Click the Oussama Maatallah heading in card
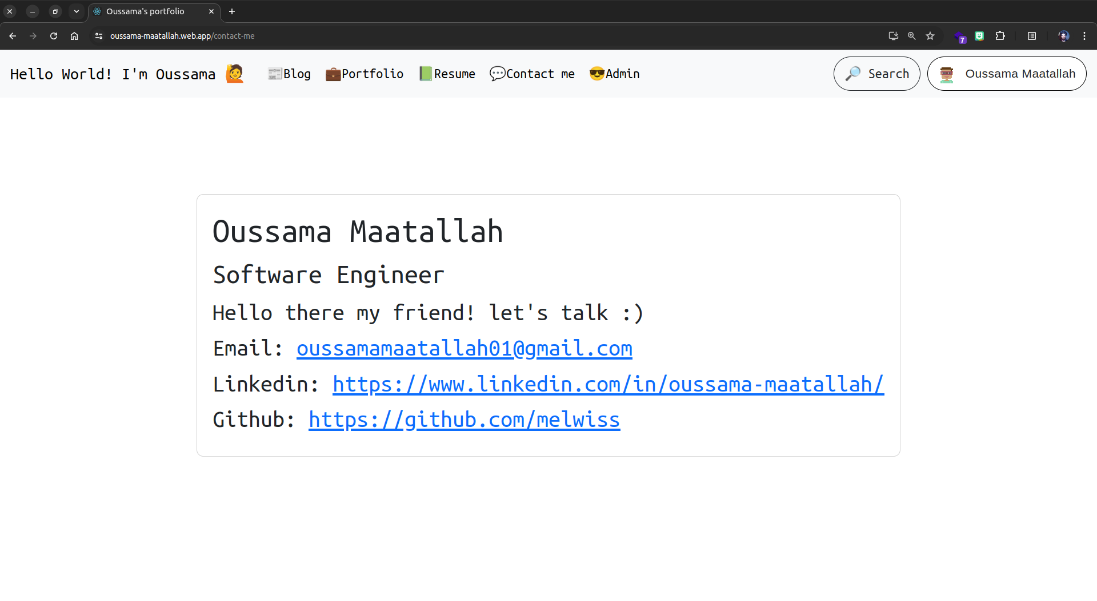The image size is (1097, 601). click(x=358, y=232)
